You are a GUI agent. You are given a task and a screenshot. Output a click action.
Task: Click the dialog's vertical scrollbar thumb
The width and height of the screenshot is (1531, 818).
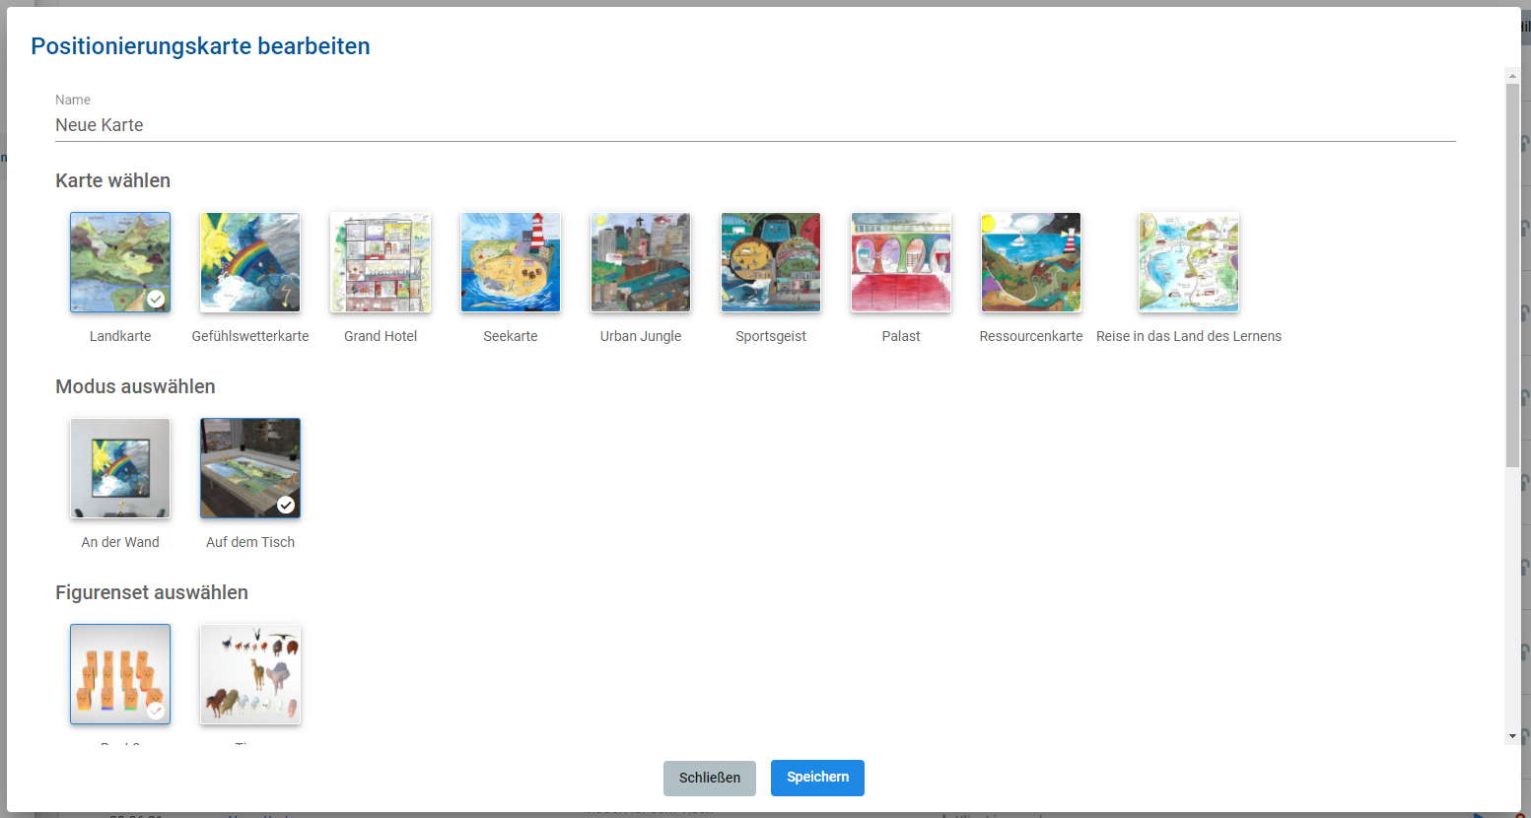click(1512, 275)
